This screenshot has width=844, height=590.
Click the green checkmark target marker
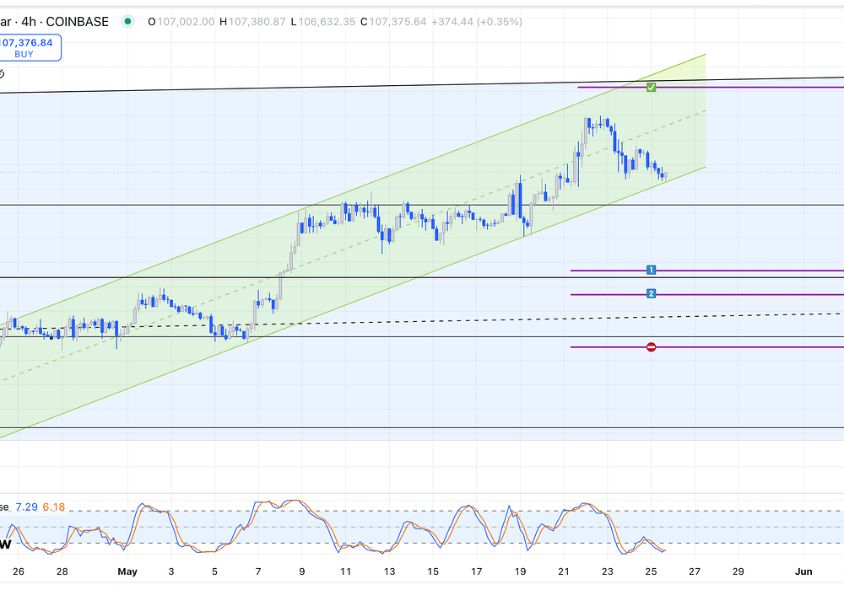click(x=651, y=87)
